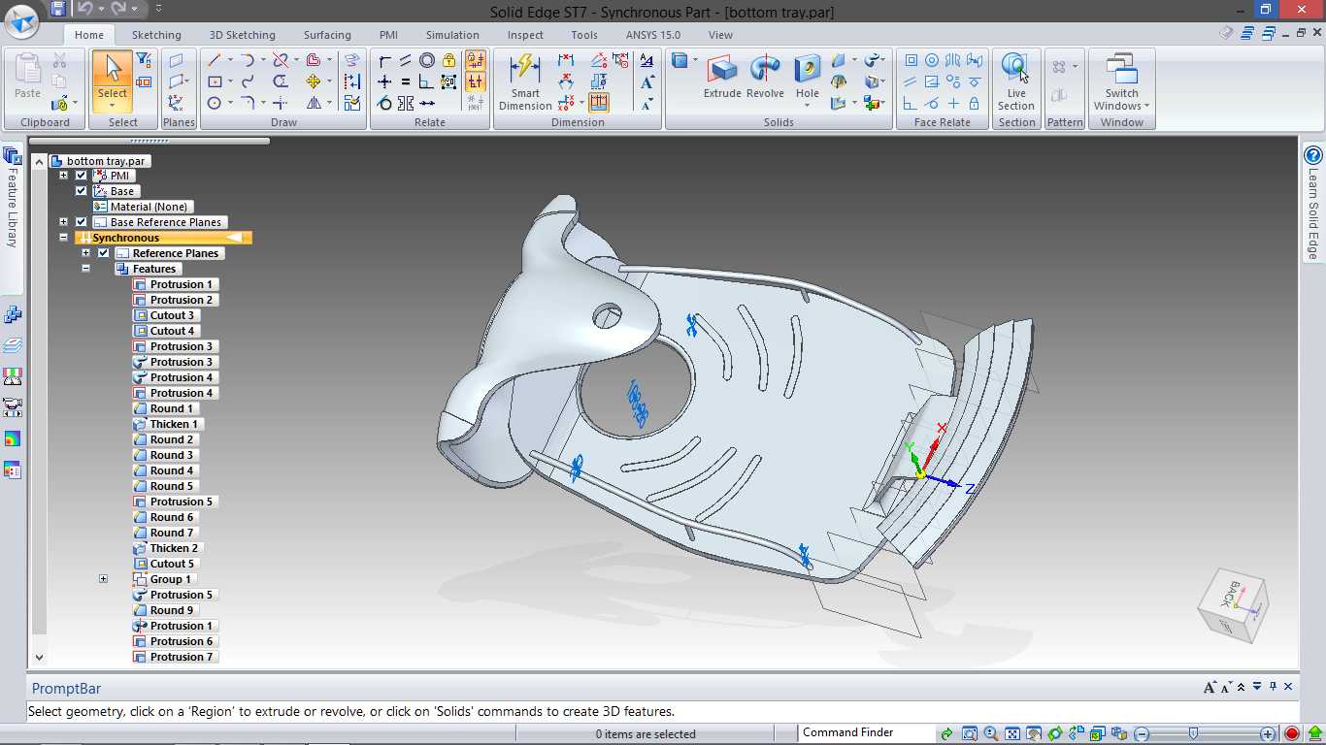Viewport: 1326px width, 745px height.
Task: Click the Save icon in title bar
Action: click(x=58, y=9)
